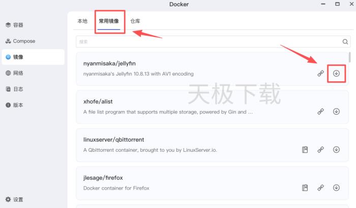Screen dimensions: 356x208
Task: Download the linuxserver/qbittorrent image
Action: point(336,150)
